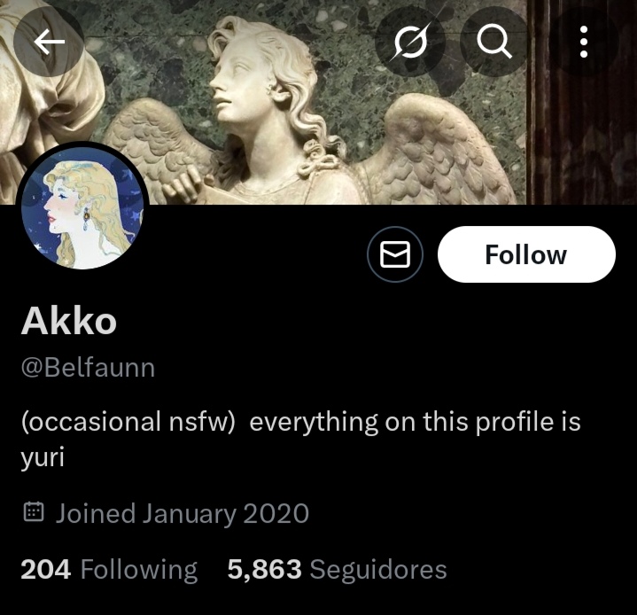Open the 204 Following list
Viewport: 637px width, 615px height.
pos(109,569)
